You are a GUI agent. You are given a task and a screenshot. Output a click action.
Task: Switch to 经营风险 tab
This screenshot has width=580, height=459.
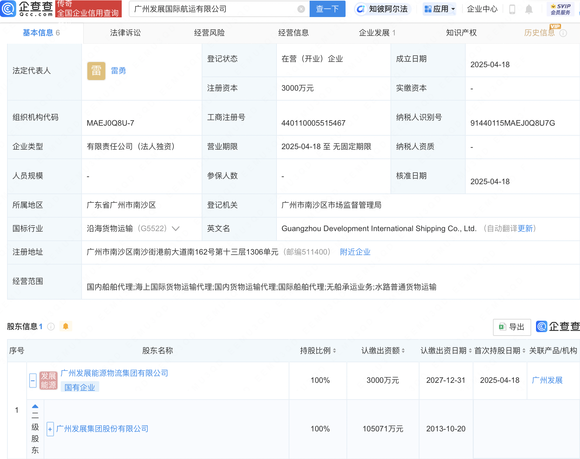tap(209, 33)
